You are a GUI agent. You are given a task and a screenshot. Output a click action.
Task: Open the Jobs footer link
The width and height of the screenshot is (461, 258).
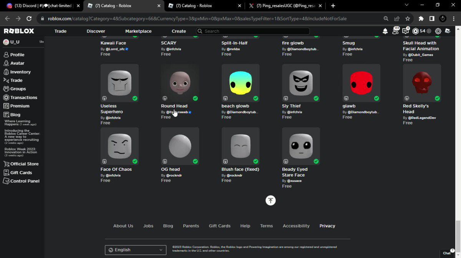pyautogui.click(x=148, y=226)
